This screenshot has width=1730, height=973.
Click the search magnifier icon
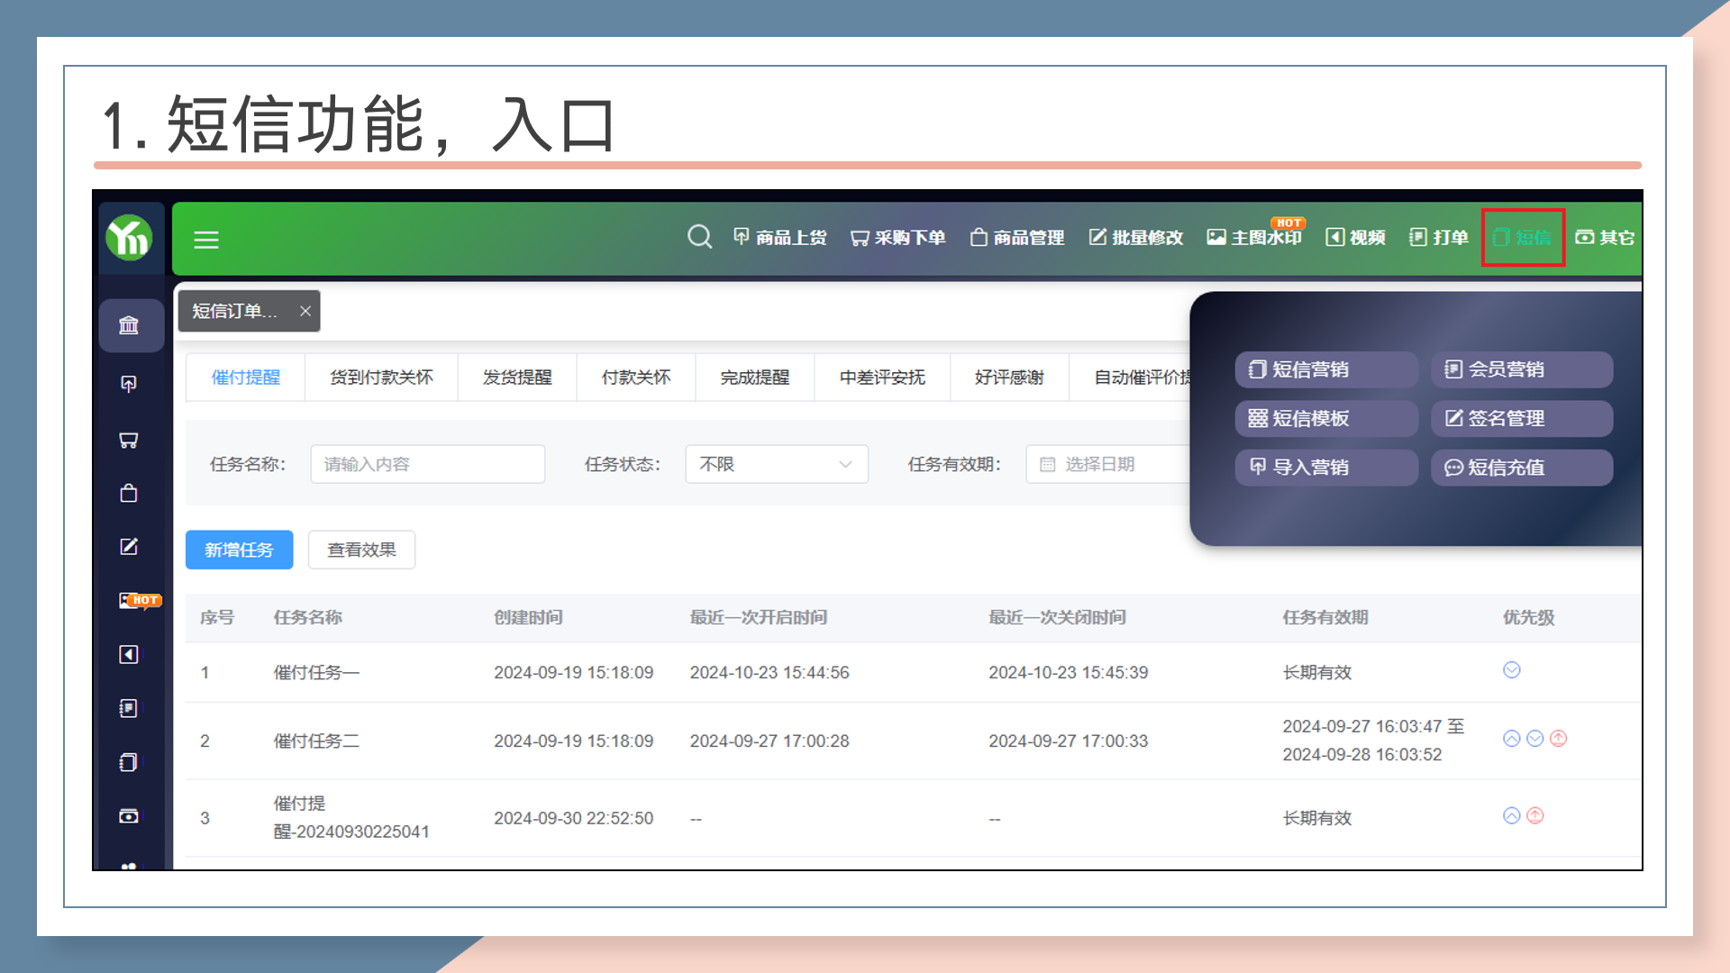pyautogui.click(x=699, y=237)
